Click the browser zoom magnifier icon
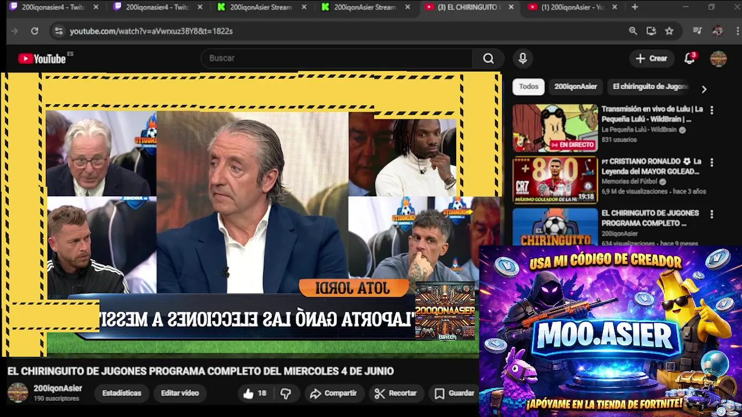Screen dimensions: 742x417 point(633,31)
